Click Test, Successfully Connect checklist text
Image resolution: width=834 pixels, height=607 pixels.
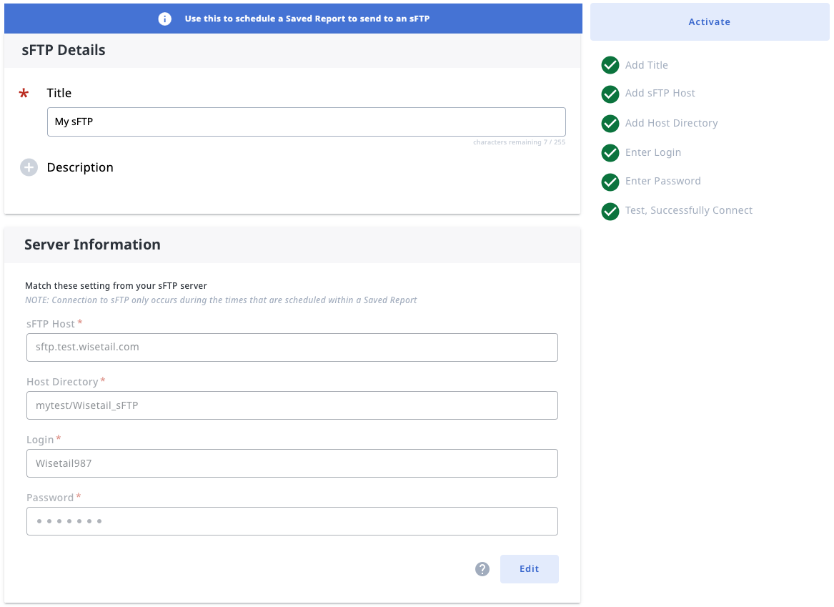tap(689, 210)
